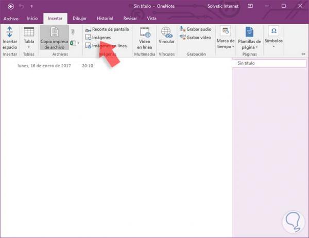Image resolution: width=309 pixels, height=238 pixels.
Task: Click Grabar vídeo camera button
Action: click(195, 38)
